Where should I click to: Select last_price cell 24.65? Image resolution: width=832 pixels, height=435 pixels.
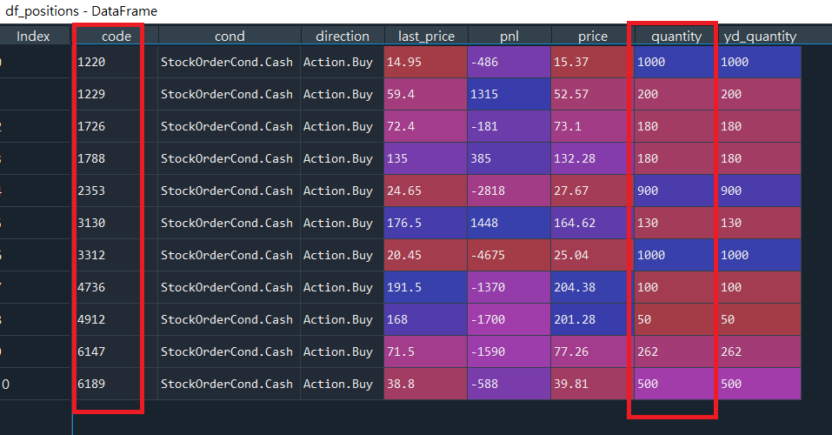click(425, 191)
